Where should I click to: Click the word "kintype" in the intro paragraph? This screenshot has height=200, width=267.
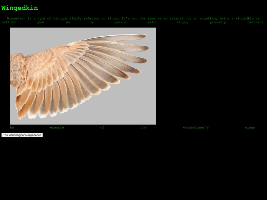coord(60,19)
